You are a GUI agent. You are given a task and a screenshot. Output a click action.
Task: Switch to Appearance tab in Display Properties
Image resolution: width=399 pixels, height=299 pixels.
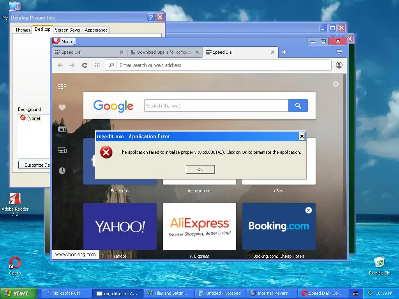[96, 30]
